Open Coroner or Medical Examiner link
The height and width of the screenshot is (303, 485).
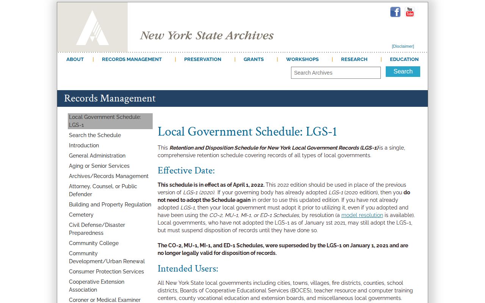point(105,300)
